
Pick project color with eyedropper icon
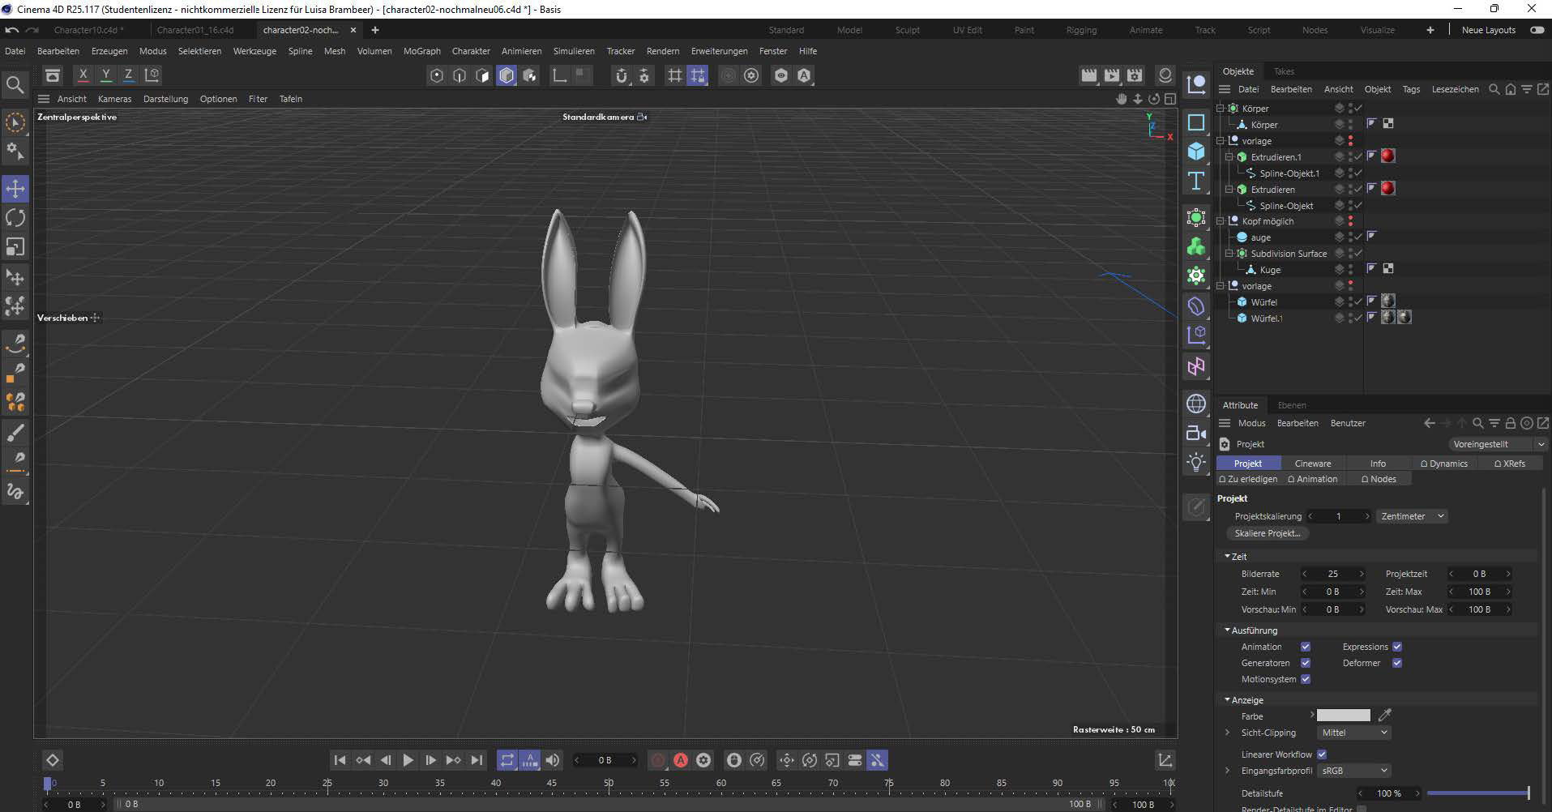(1385, 715)
